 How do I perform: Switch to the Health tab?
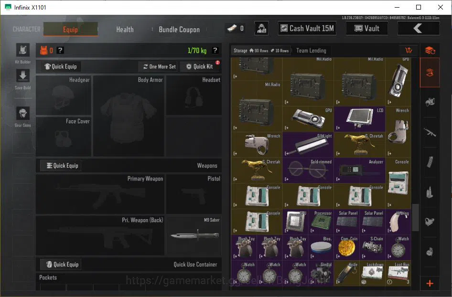[x=125, y=30]
